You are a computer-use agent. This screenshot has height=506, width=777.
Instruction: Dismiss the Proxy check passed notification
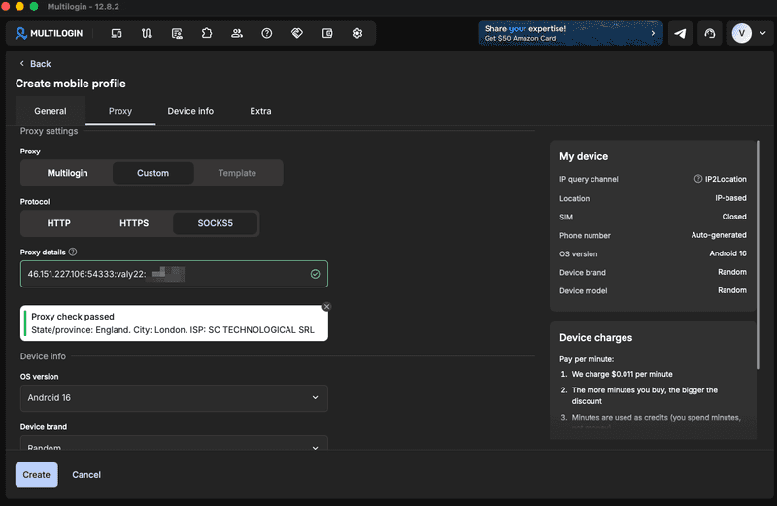coord(326,307)
